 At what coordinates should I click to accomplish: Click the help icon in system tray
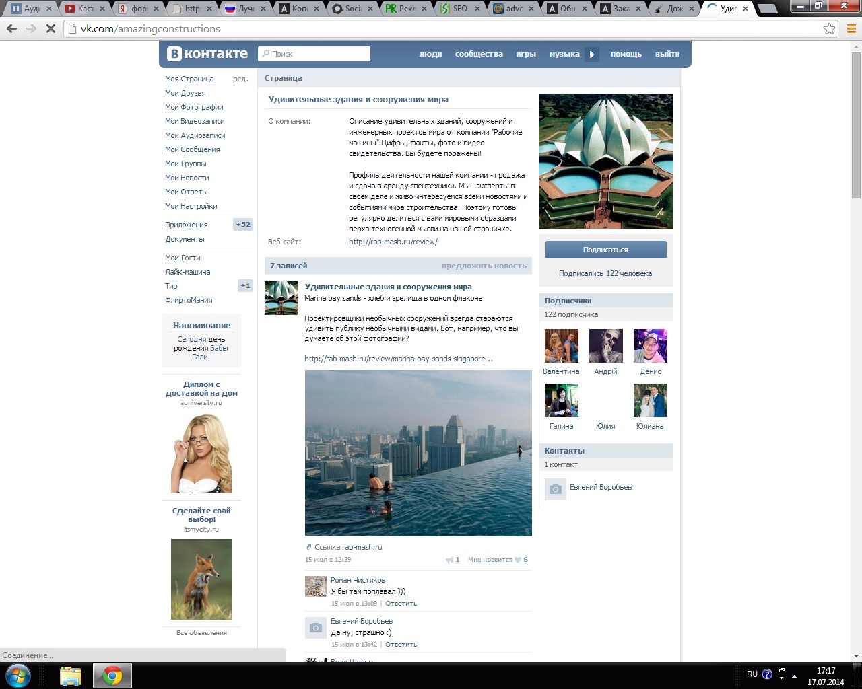click(x=767, y=674)
